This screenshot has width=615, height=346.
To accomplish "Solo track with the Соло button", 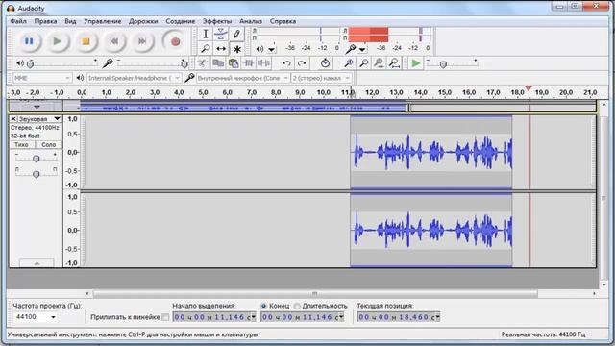I will pyautogui.click(x=49, y=145).
